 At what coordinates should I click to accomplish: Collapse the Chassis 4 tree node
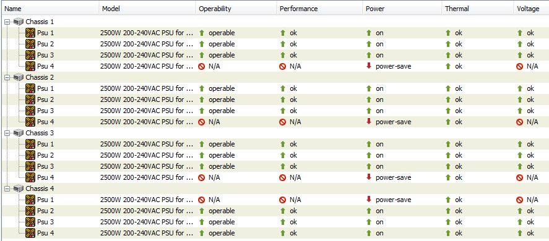(x=7, y=188)
